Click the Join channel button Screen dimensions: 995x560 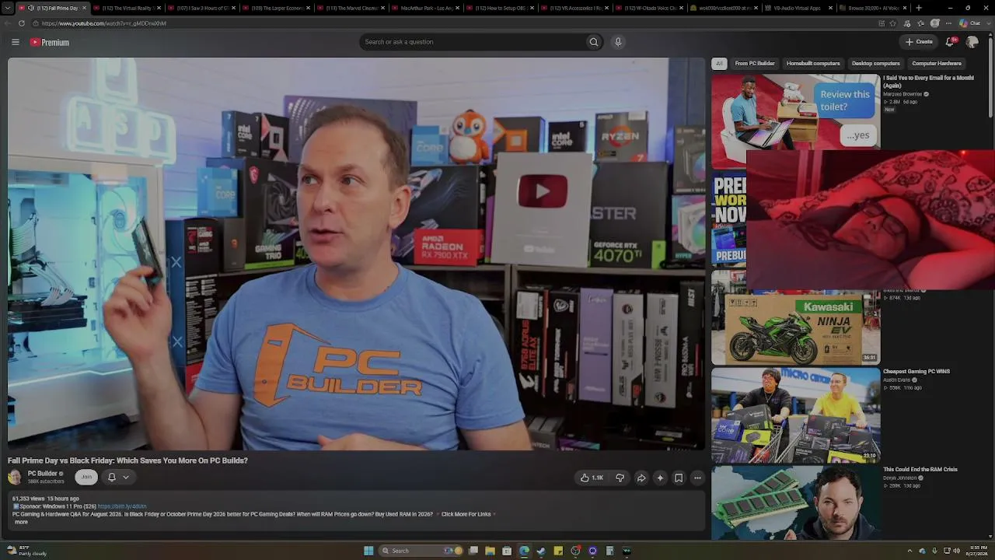(86, 478)
